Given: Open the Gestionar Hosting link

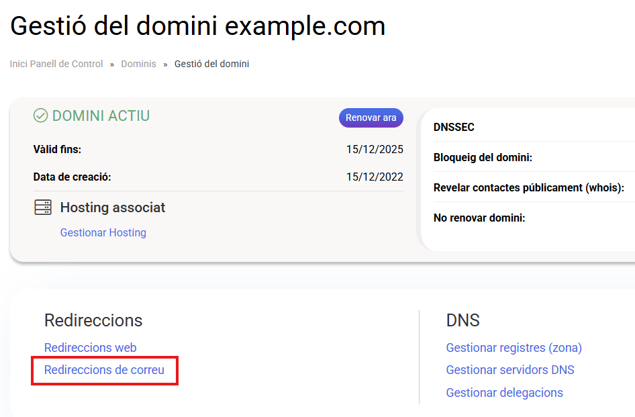Looking at the screenshot, I should point(103,233).
